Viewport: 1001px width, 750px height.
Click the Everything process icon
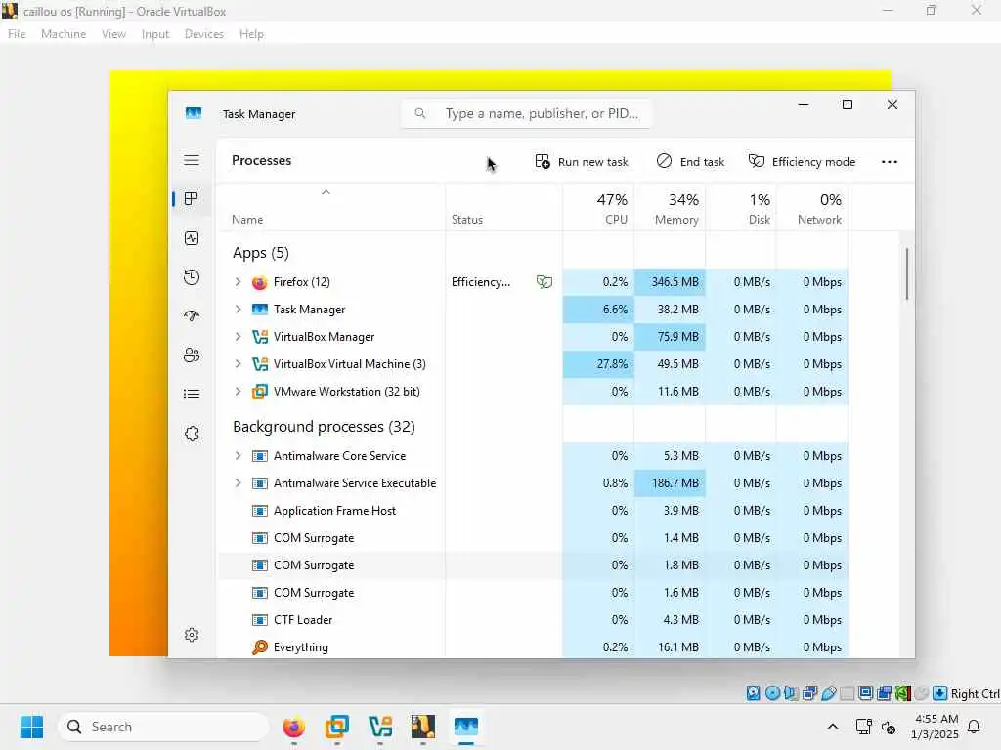tap(260, 647)
